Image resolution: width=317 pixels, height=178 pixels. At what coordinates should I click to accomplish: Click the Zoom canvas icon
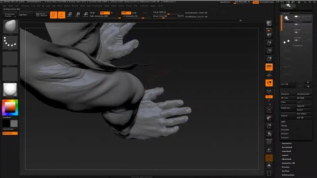pos(269,43)
